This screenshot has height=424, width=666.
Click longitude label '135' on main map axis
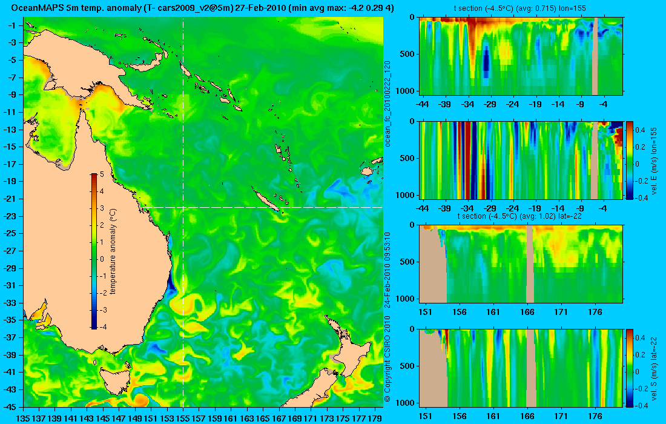(22, 419)
